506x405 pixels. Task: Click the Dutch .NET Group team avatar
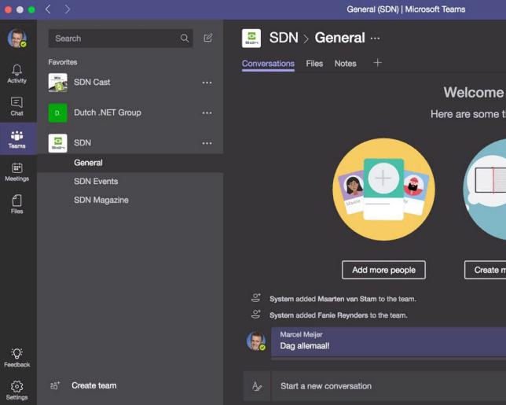click(58, 112)
